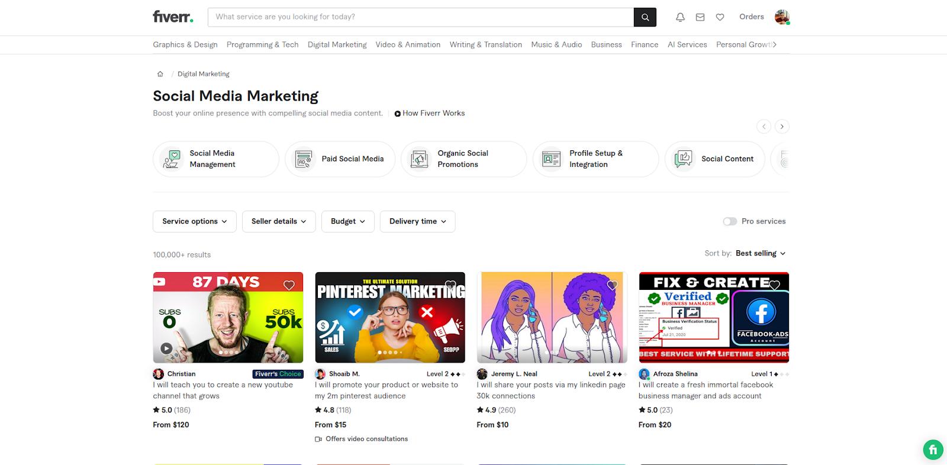Expand the Service options filter
The image size is (947, 465).
[195, 221]
